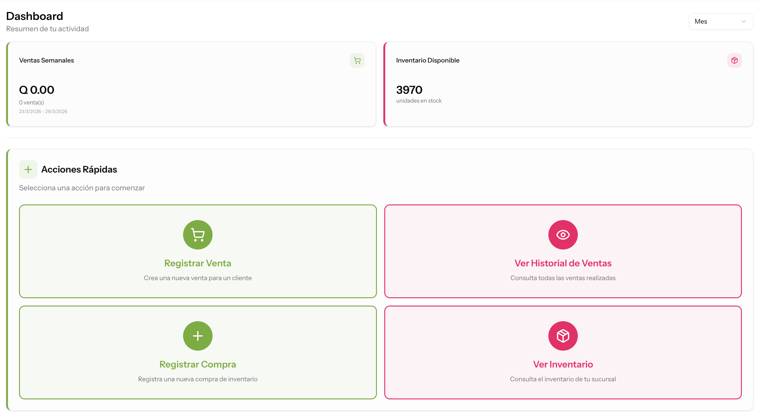Image resolution: width=760 pixels, height=415 pixels.
Task: Click Crea una nueva venta para un cliente
Action: 198,278
